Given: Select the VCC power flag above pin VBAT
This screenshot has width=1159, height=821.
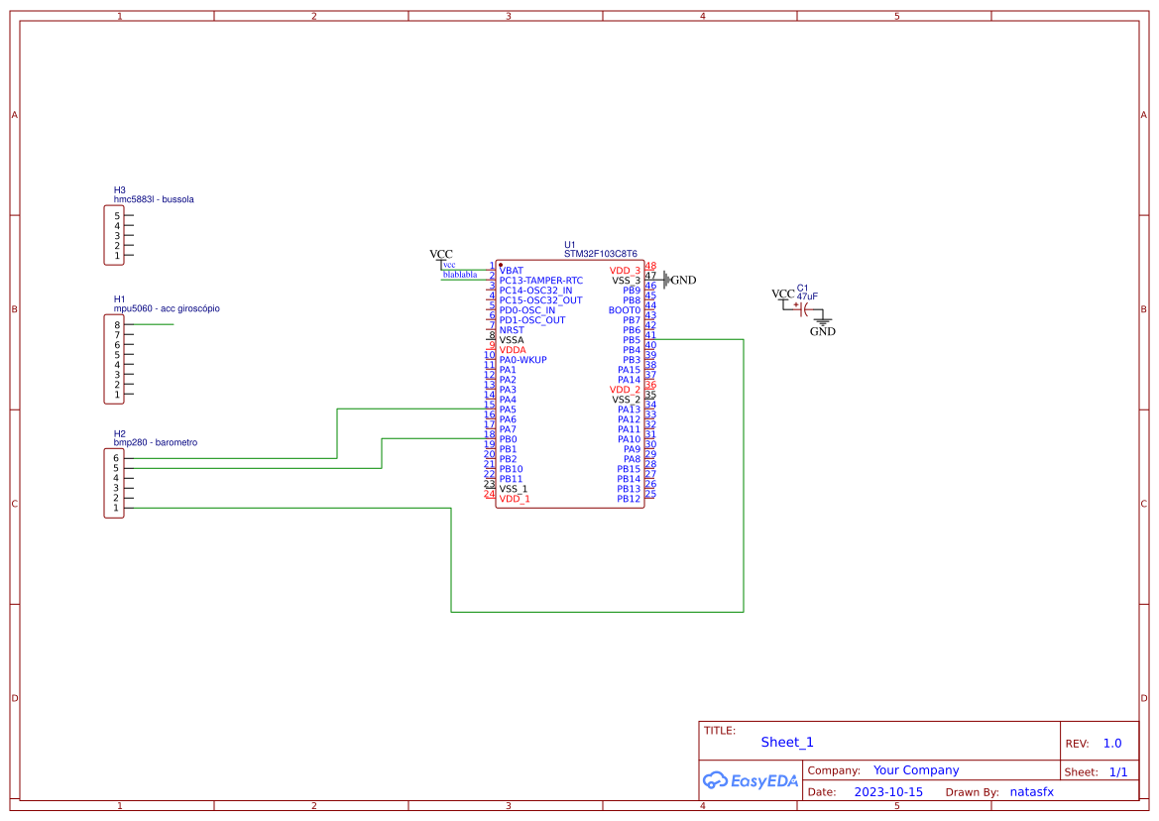Looking at the screenshot, I should [441, 255].
